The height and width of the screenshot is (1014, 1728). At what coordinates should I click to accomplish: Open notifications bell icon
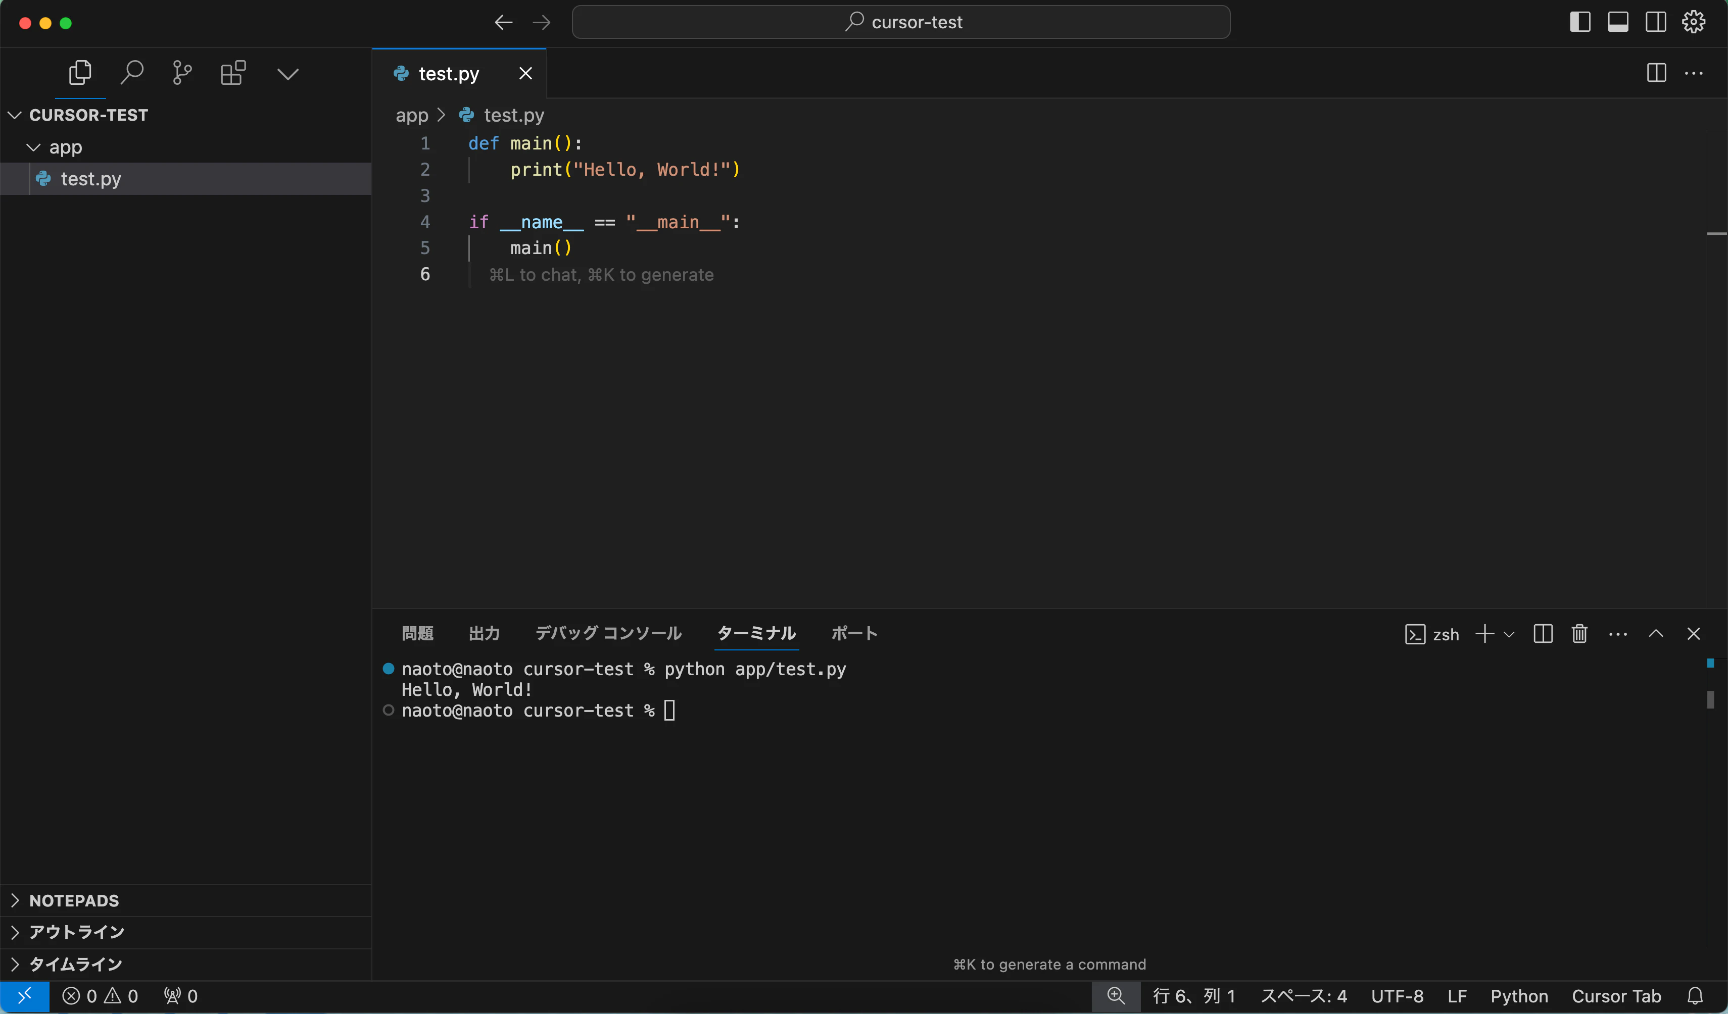pos(1695,996)
